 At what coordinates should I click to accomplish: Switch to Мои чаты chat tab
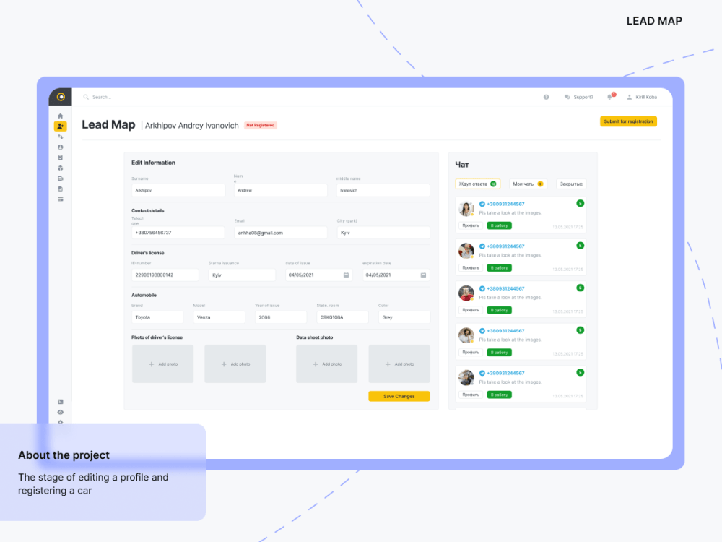pyautogui.click(x=528, y=184)
